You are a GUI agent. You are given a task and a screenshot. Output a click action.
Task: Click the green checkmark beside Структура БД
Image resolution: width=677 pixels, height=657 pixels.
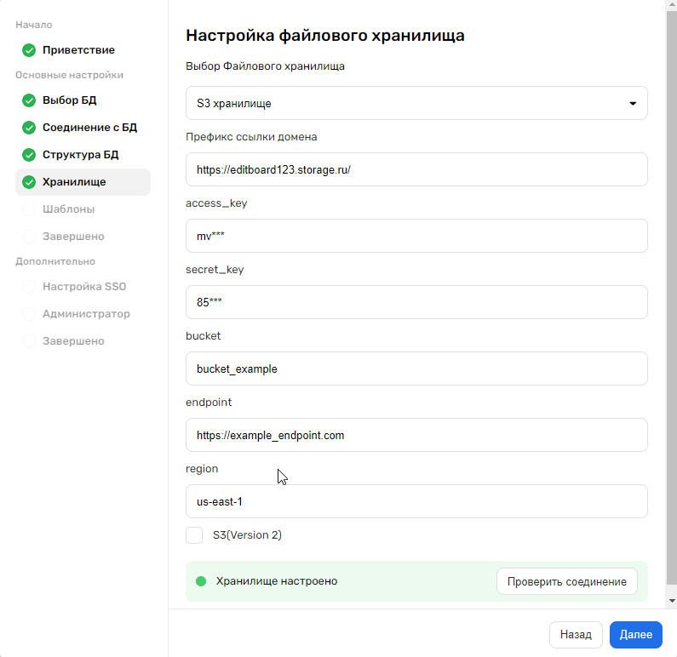[x=29, y=155]
